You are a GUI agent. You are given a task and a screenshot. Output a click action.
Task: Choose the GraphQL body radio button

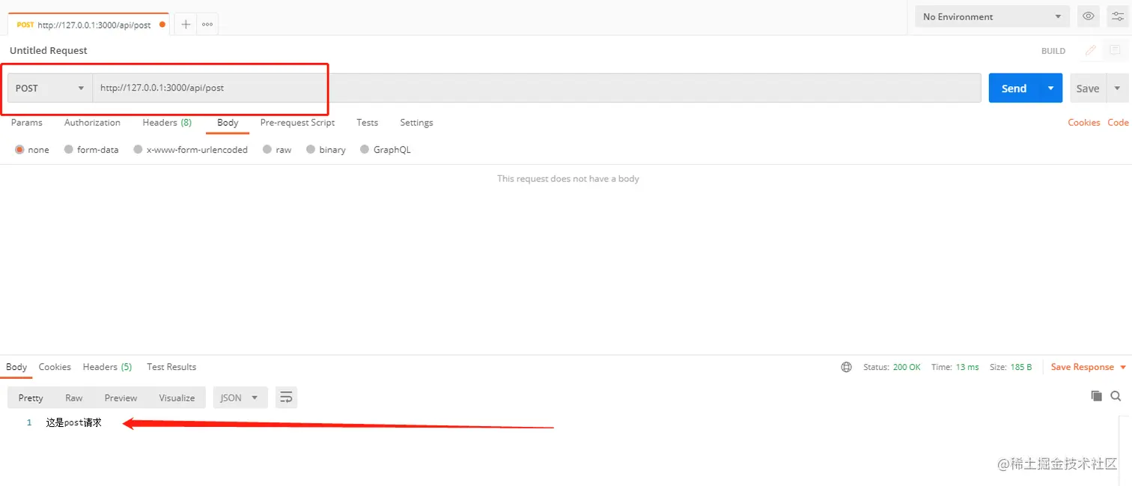tap(365, 150)
